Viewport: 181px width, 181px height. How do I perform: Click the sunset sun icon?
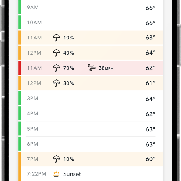(56, 174)
